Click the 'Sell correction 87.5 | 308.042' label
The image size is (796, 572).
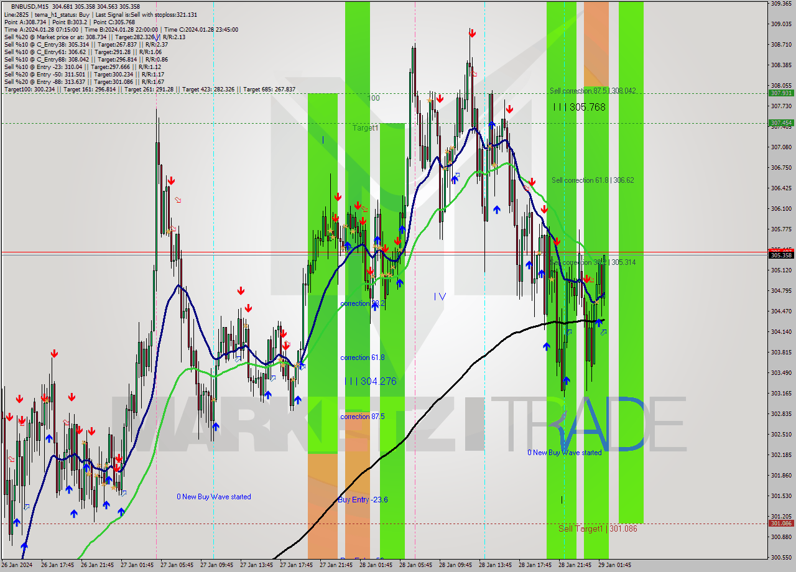593,91
